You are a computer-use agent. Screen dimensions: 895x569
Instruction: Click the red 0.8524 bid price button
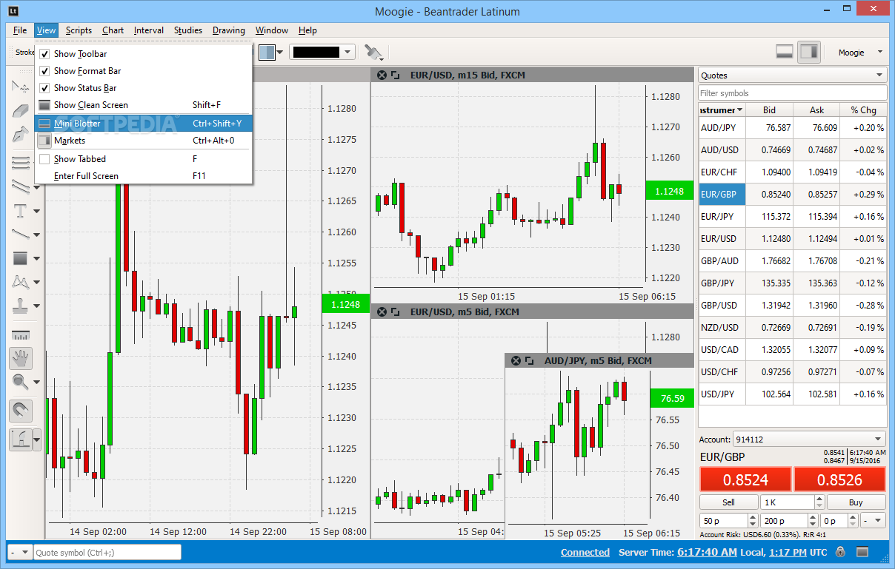(x=745, y=479)
